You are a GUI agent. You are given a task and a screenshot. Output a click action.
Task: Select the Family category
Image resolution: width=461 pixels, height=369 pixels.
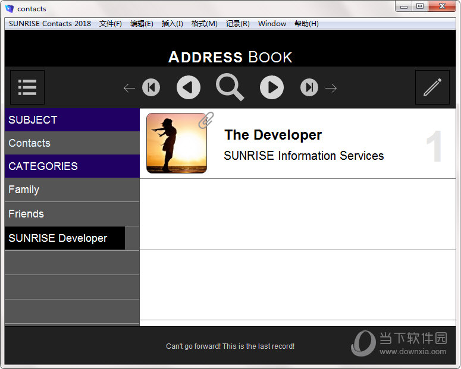tap(72, 190)
